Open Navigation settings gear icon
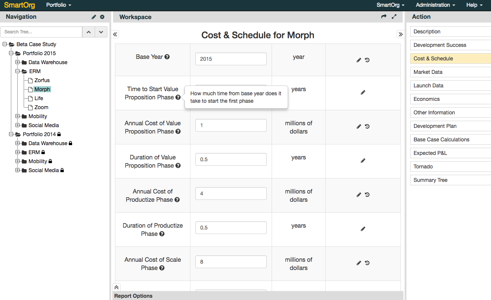The width and height of the screenshot is (491, 300). pos(102,17)
